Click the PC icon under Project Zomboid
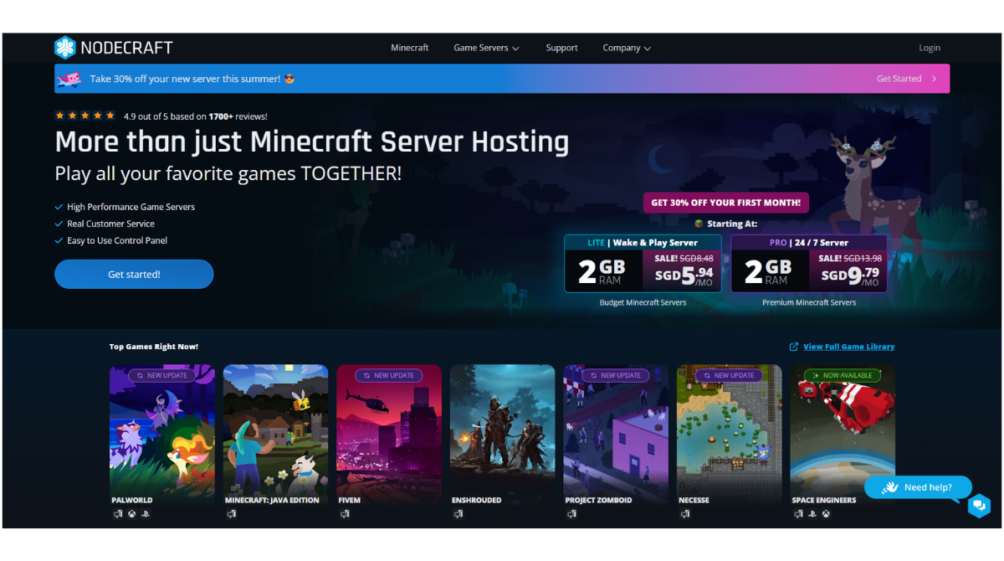The width and height of the screenshot is (1004, 561). [x=571, y=514]
